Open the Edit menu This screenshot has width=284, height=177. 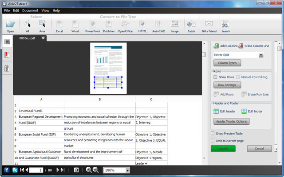pyautogui.click(x=16, y=11)
